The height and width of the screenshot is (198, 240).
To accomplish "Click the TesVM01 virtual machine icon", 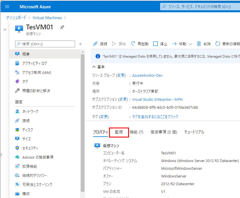I will (19, 29).
